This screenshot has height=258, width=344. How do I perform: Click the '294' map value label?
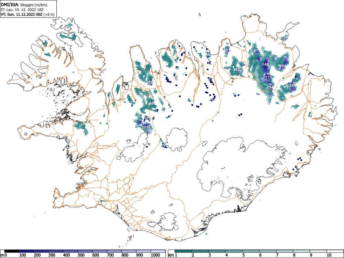coord(270,87)
